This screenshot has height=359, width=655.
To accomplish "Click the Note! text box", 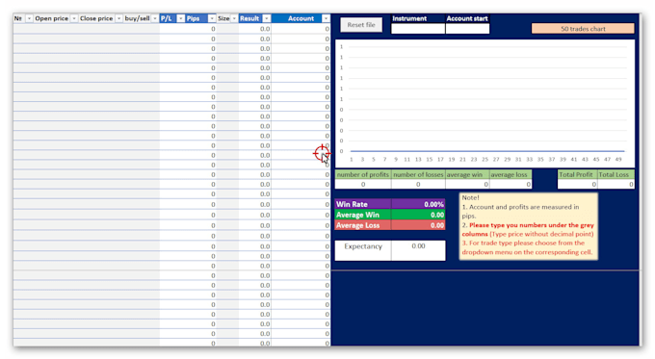I will pos(529,226).
